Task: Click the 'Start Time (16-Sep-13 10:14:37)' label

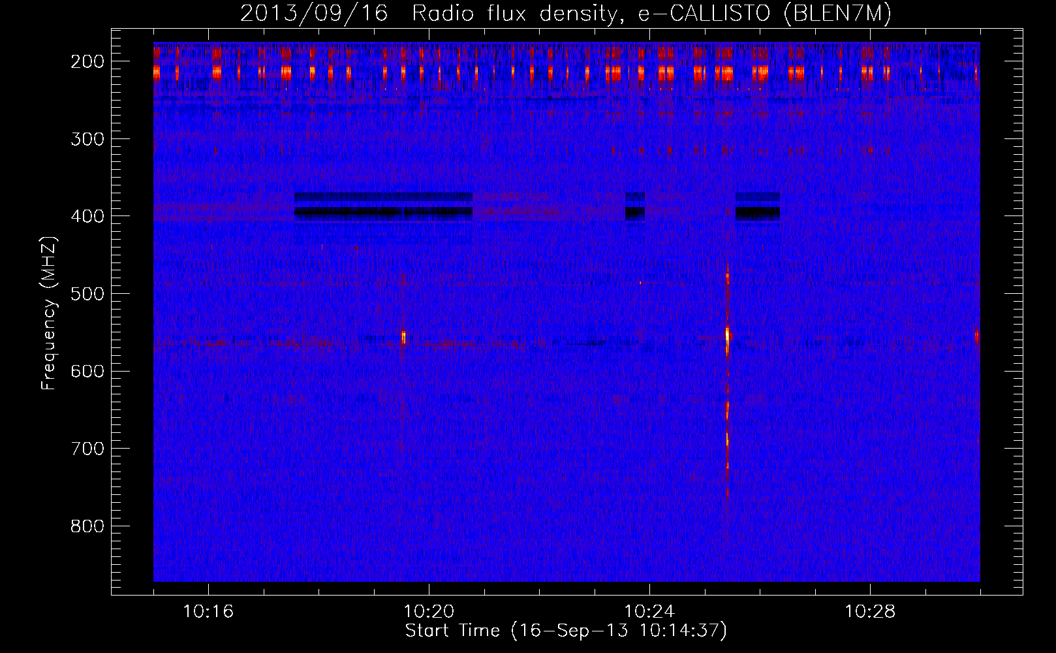Action: point(566,631)
